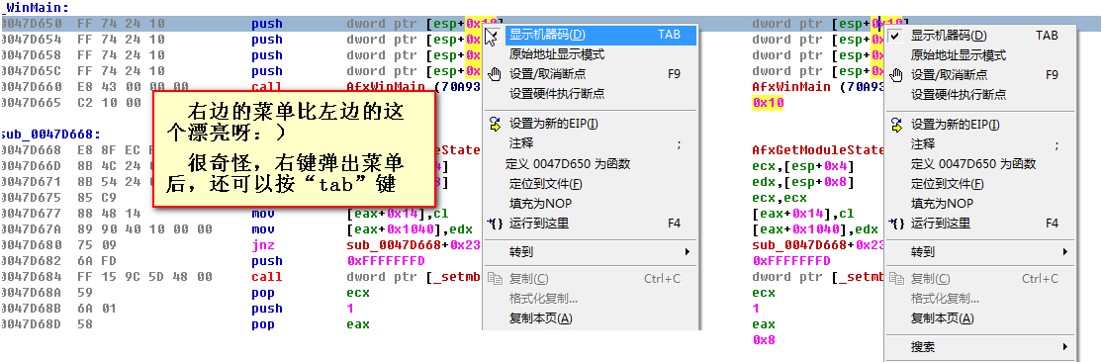Click the sub_0047D668: label

point(49,134)
